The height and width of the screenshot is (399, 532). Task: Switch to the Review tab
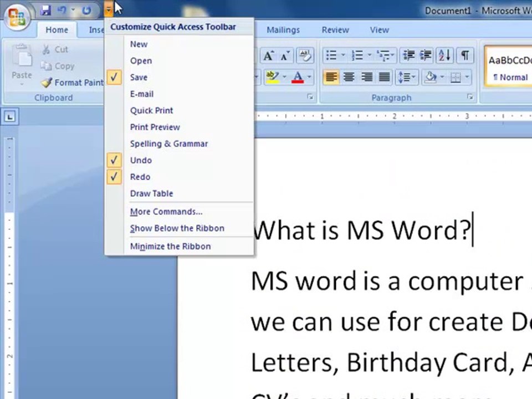coord(335,30)
